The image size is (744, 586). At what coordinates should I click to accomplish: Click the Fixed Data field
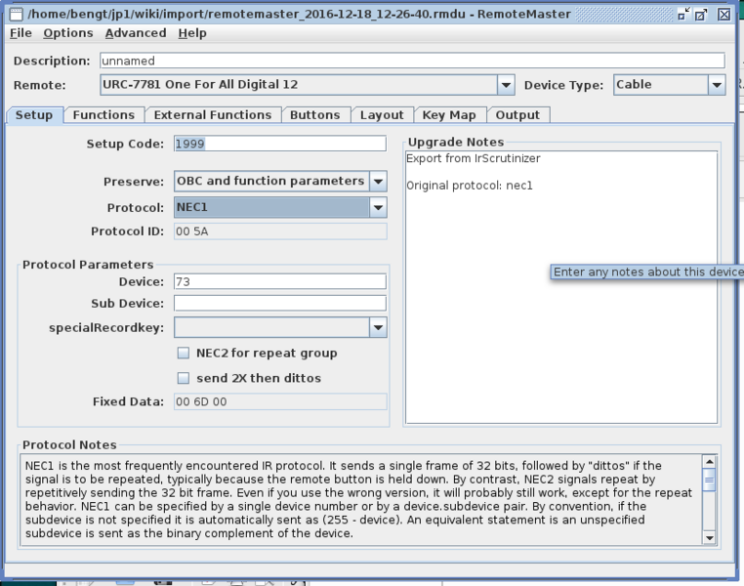(280, 401)
